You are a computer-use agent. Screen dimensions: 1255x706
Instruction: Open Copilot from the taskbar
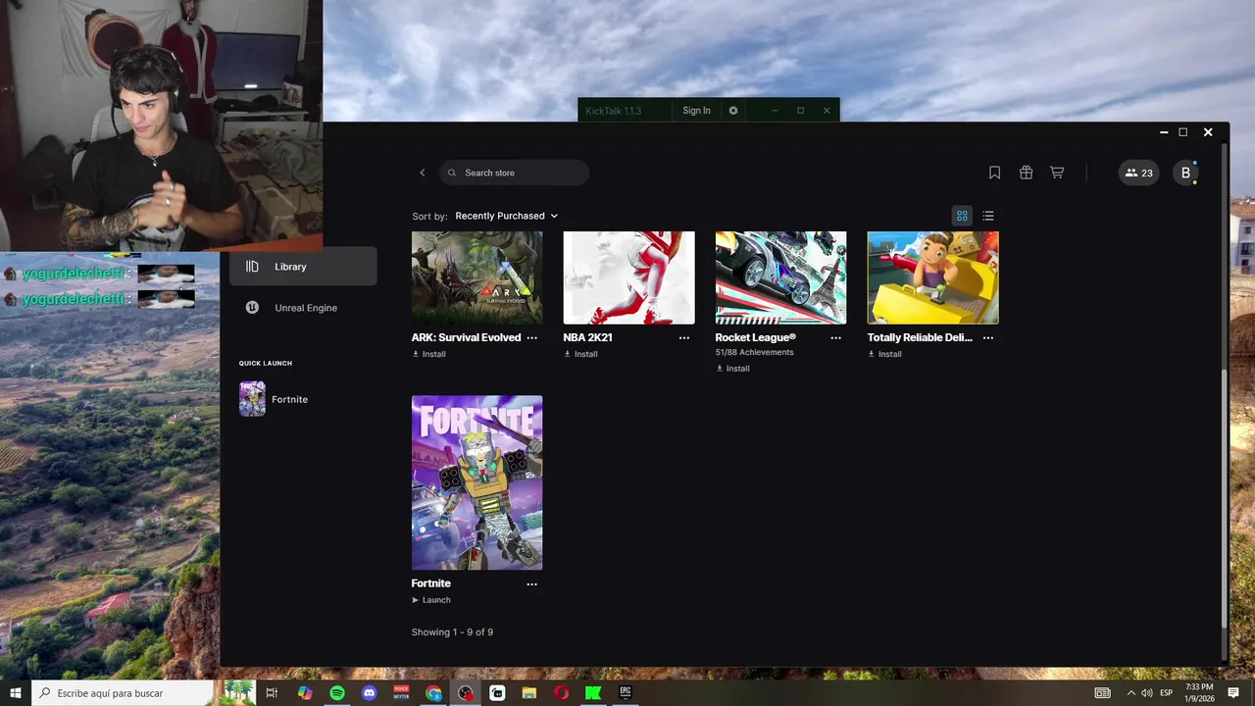point(305,693)
